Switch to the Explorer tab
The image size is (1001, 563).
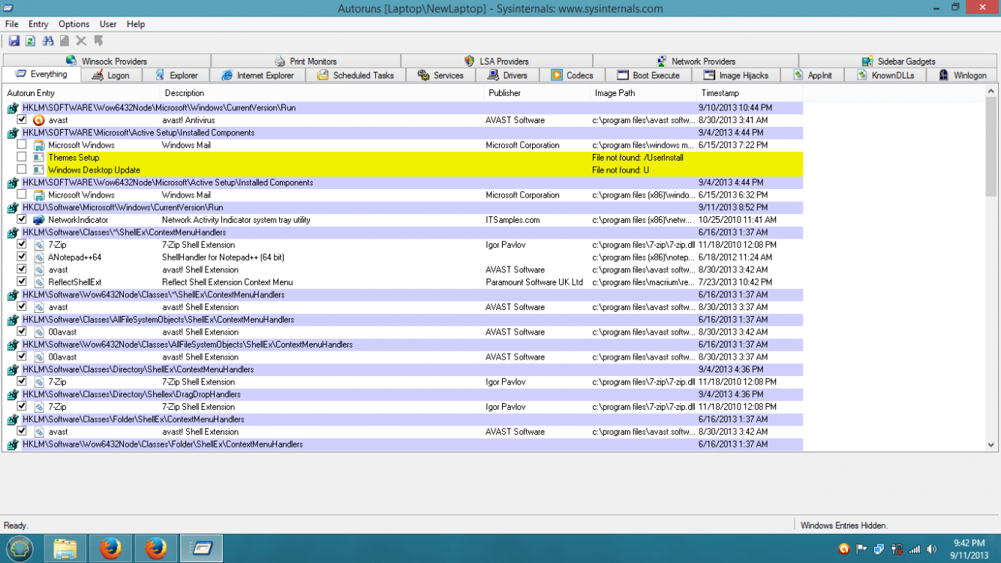176,75
